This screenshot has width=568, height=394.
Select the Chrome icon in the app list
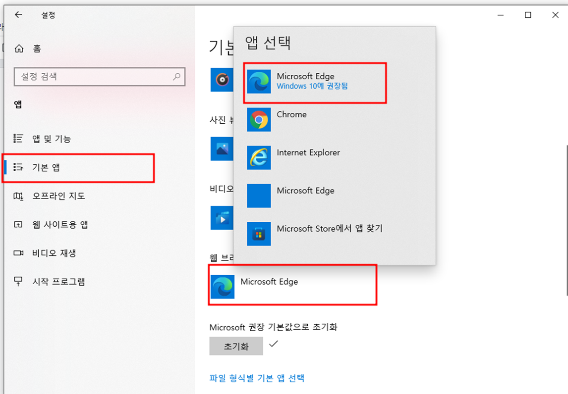point(259,119)
